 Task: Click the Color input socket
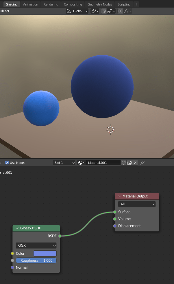pyautogui.click(x=12, y=253)
